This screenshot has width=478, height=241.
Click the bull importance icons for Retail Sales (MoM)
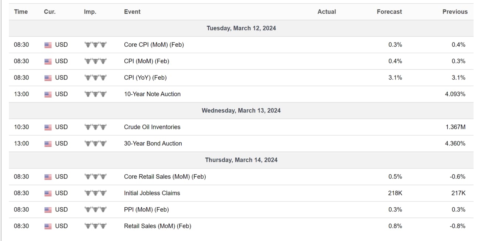click(95, 226)
